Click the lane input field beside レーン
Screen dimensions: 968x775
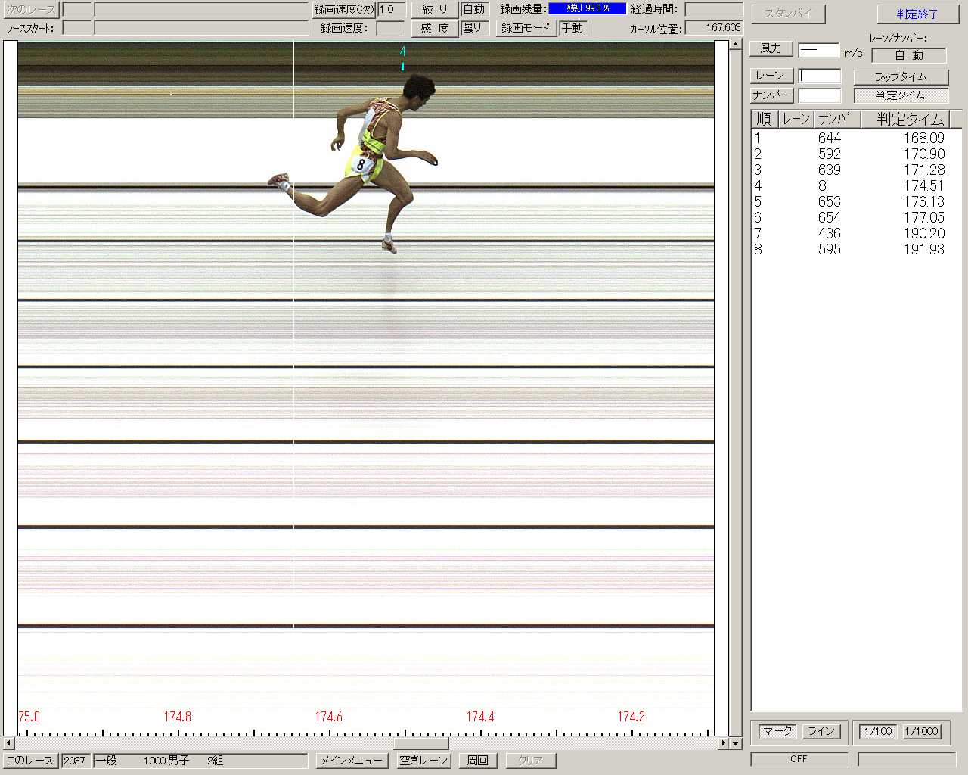coord(820,76)
